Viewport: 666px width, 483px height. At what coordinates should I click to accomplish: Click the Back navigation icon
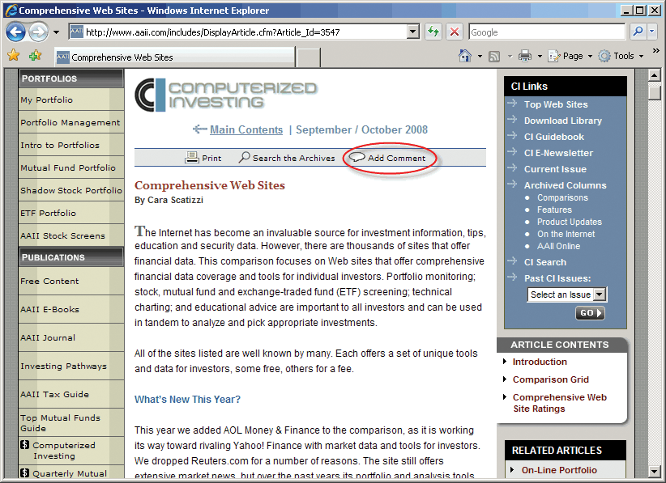(x=16, y=32)
